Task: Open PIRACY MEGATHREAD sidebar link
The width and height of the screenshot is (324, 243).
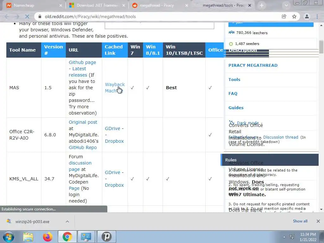Action: 253,65
